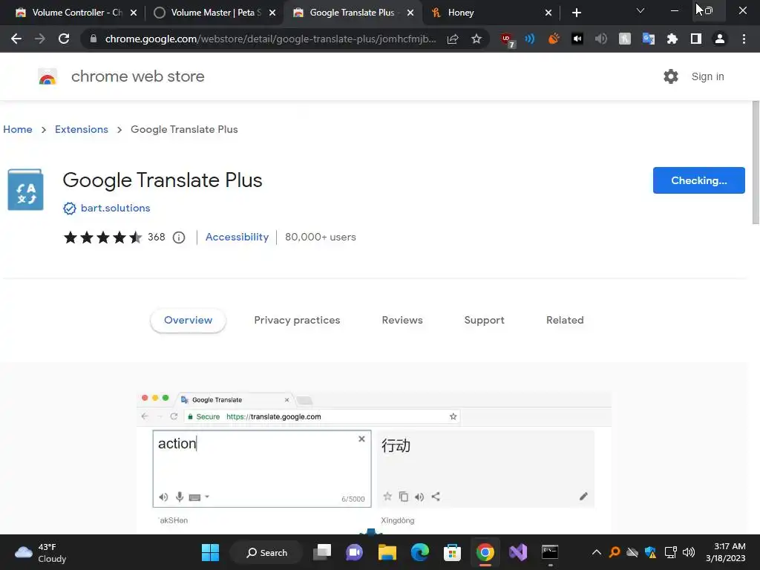This screenshot has width=760, height=570.
Task: Click the site lock icon in address bar
Action: coord(94,39)
